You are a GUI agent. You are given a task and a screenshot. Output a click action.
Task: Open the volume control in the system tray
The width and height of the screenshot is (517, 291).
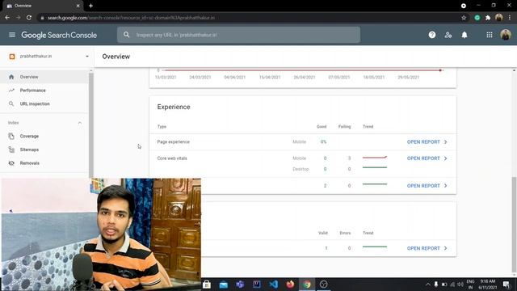click(x=460, y=285)
